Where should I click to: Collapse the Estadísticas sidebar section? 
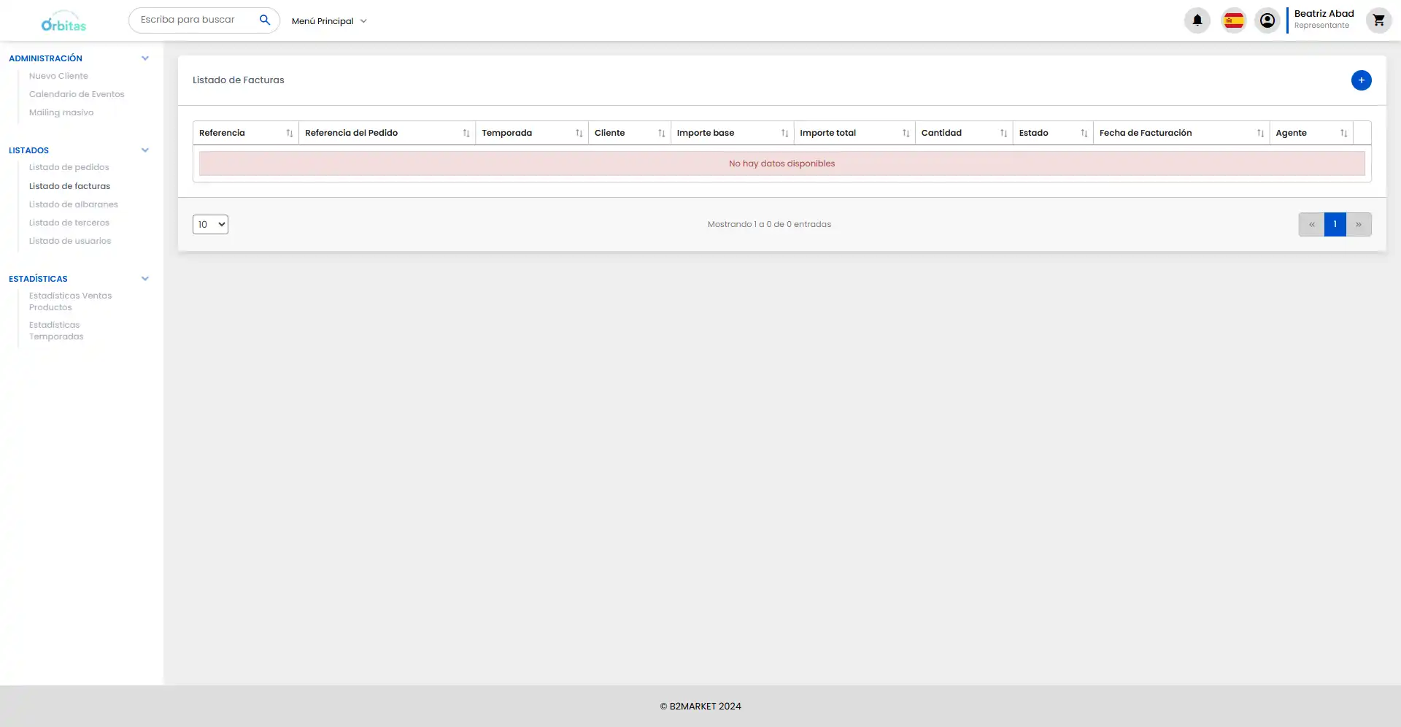(x=144, y=279)
